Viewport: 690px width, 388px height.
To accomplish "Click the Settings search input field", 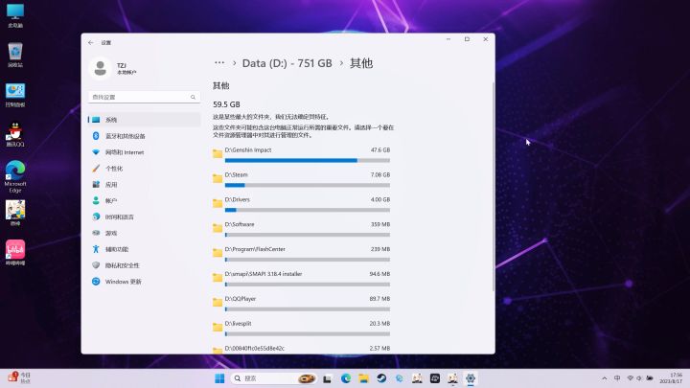I will click(144, 97).
